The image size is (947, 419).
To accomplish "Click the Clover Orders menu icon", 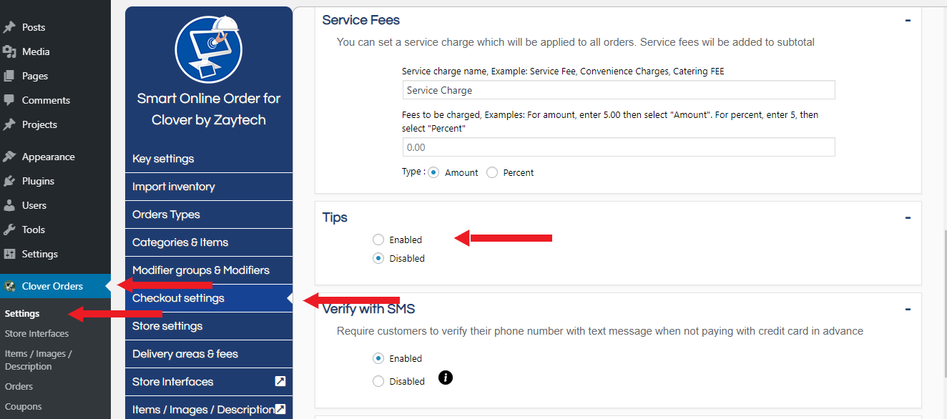I will (x=9, y=286).
